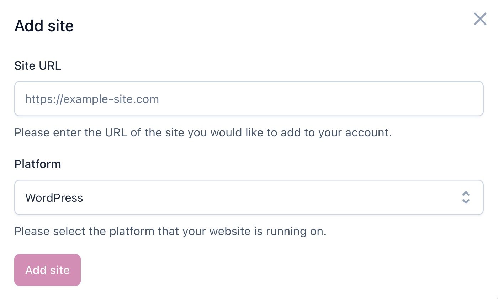
Task: Submit the form with Add site
Action: (x=47, y=270)
